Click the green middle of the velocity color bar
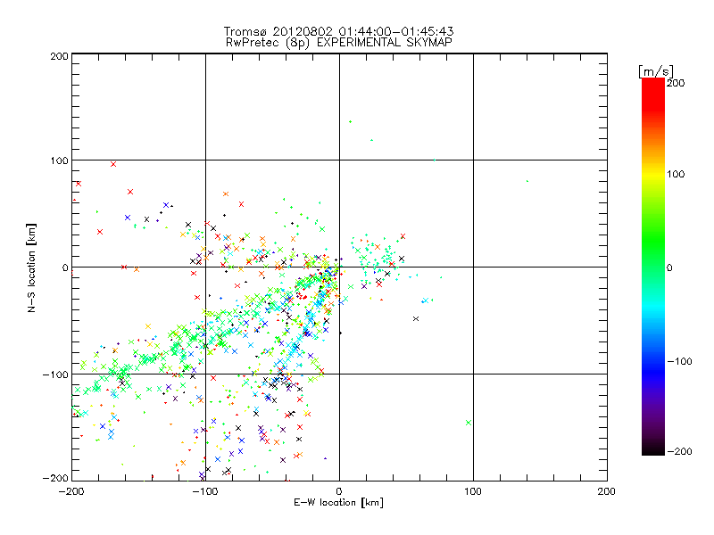The height and width of the screenshot is (535, 714). (653, 267)
